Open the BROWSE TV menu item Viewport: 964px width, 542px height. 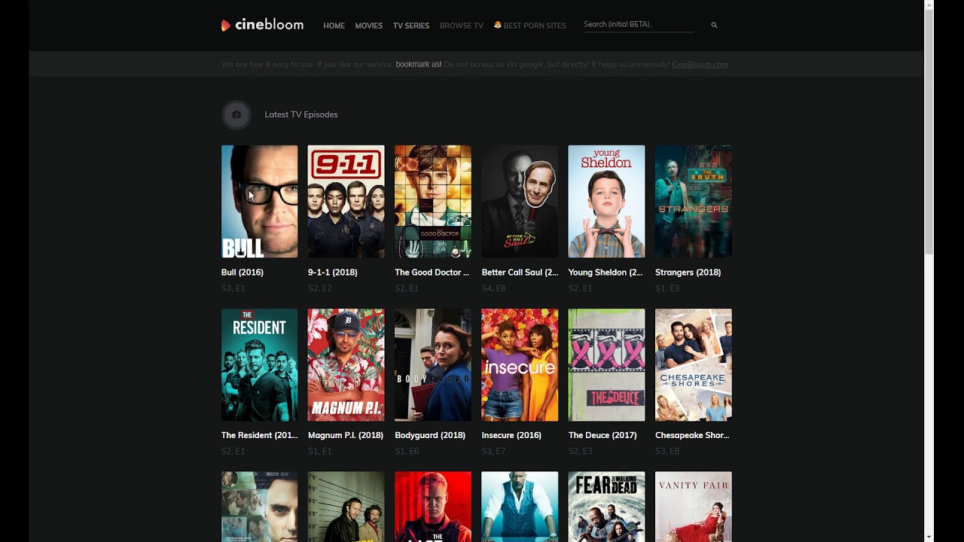[462, 26]
